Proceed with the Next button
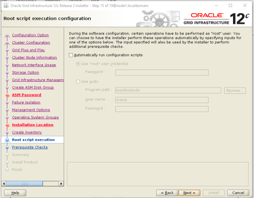The width and height of the screenshot is (254, 198). (x=189, y=193)
